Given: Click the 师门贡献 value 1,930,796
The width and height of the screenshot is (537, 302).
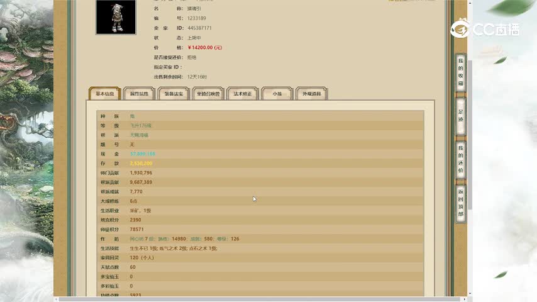Looking at the screenshot, I should coord(141,173).
